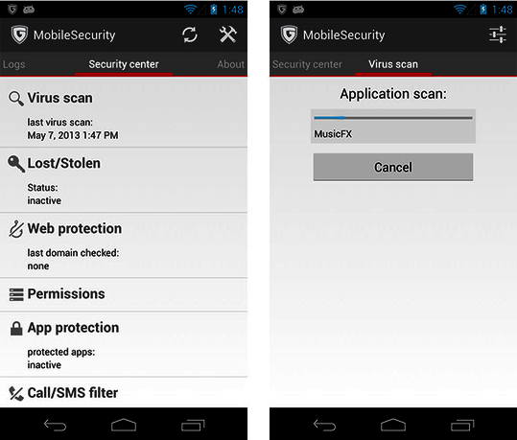
Task: Tap the phone icon beside Call/SMS filter
Action: click(x=15, y=394)
